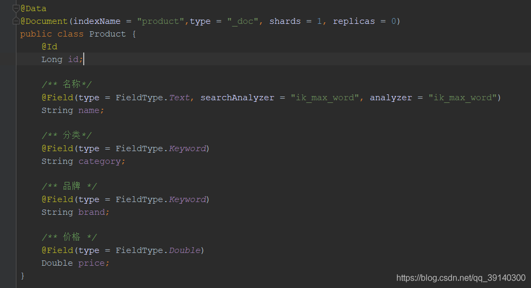The width and height of the screenshot is (531, 288).
Task: Click the indexName attribute
Action: (97, 21)
